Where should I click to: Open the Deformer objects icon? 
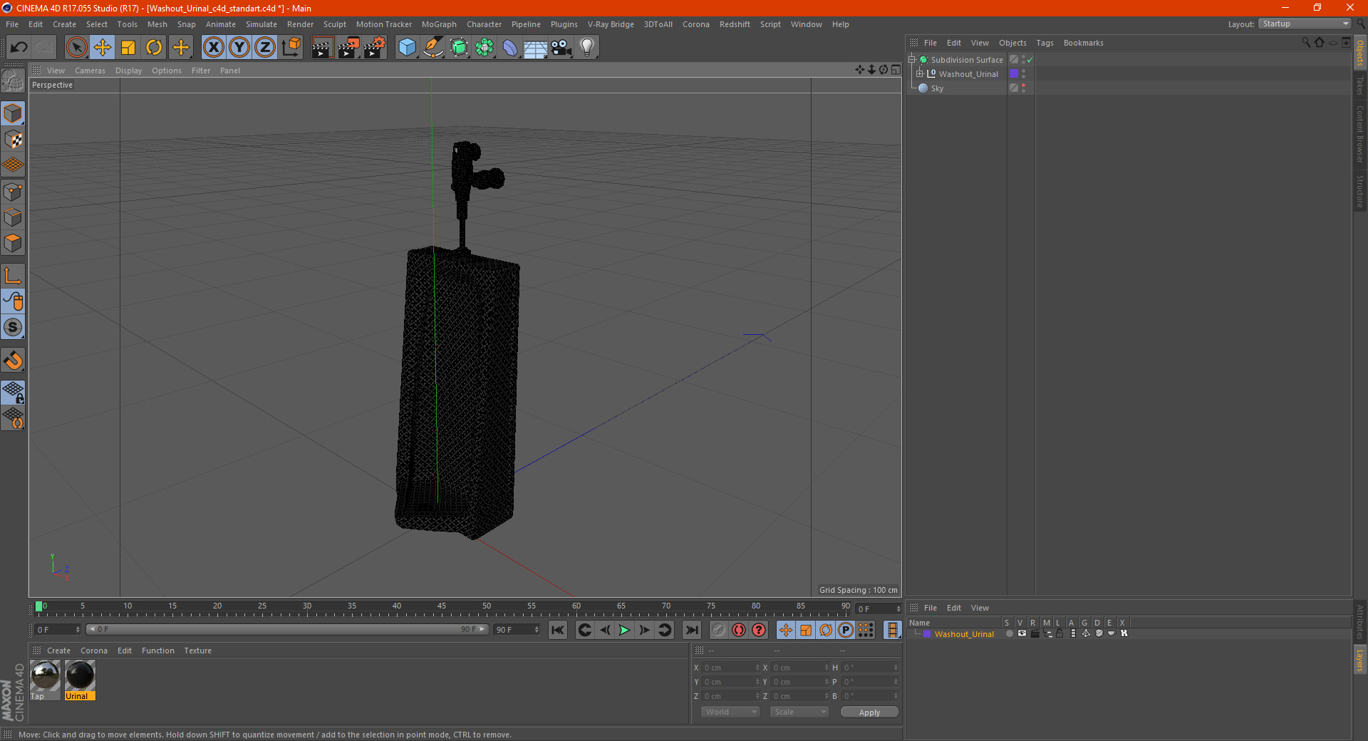tap(510, 48)
